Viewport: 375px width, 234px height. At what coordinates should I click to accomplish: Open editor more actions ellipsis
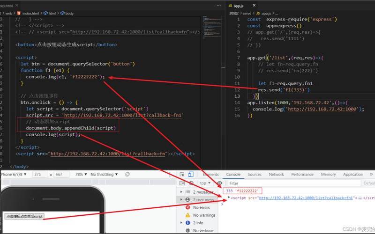click(218, 5)
